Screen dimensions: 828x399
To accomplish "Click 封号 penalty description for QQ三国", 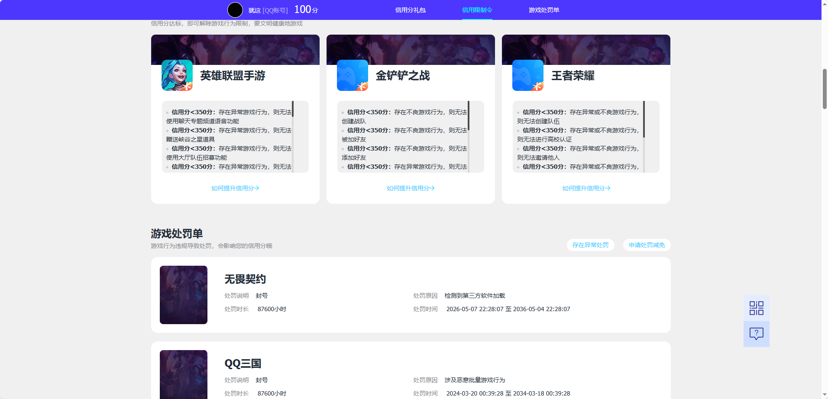I will (262, 380).
